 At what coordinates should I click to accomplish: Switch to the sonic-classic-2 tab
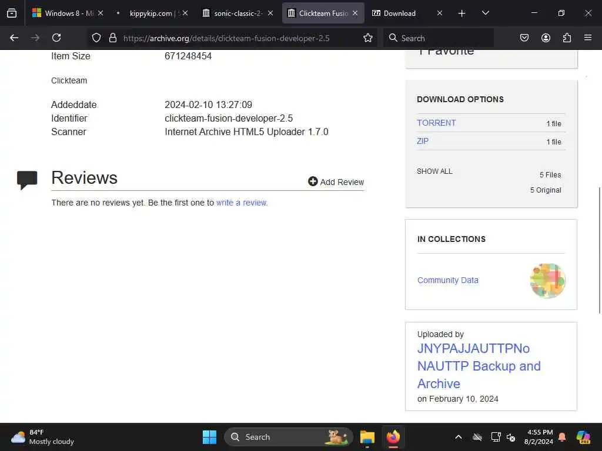point(238,13)
